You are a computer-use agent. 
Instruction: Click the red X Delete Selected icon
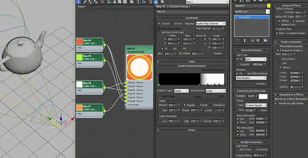(x=102, y=2)
